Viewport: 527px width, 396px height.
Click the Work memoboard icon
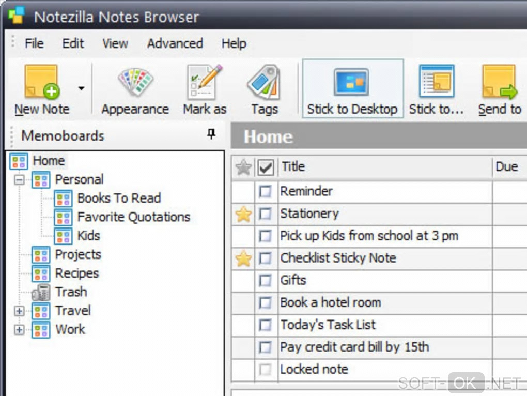(x=41, y=330)
